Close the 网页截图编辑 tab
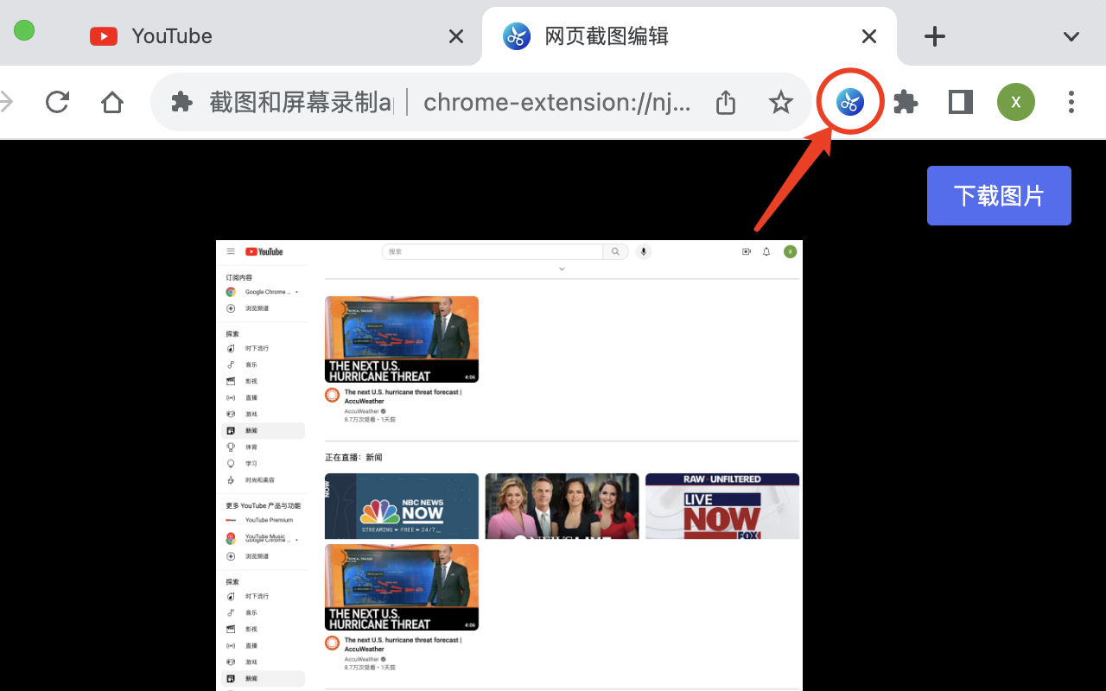 point(869,36)
